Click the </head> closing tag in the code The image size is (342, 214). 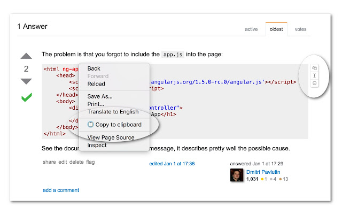[x=67, y=95]
